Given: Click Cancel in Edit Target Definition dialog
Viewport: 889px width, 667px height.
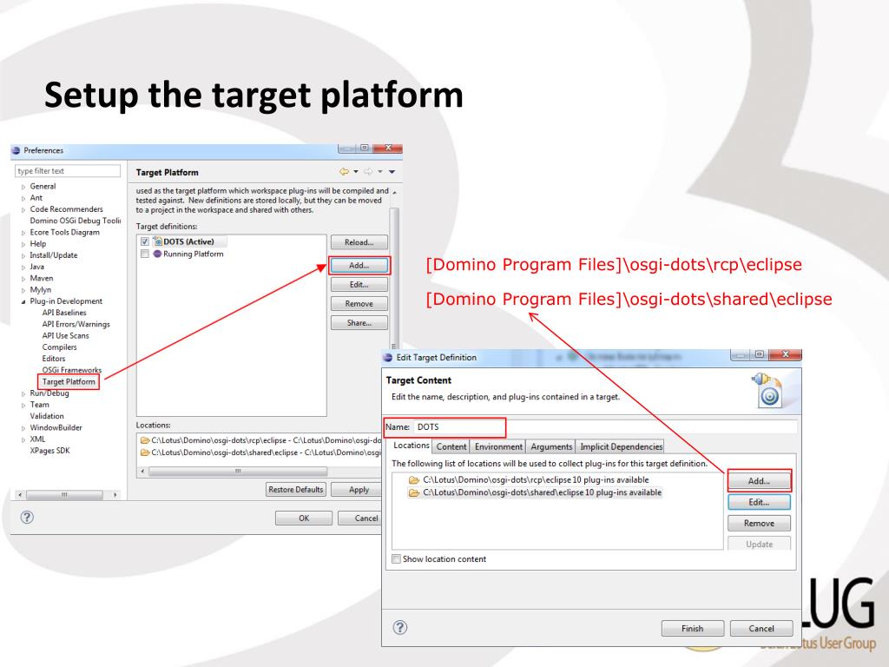Looking at the screenshot, I should [761, 629].
